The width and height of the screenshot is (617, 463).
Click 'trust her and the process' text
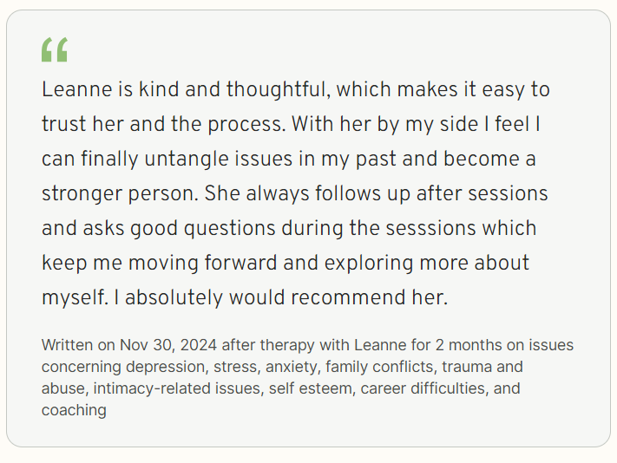[x=161, y=125]
